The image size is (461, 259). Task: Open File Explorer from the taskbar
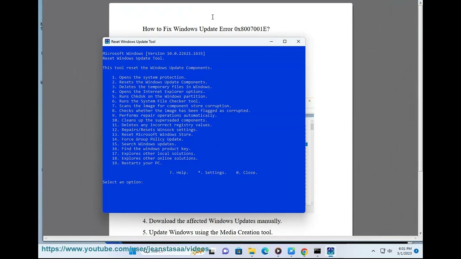coord(252,251)
